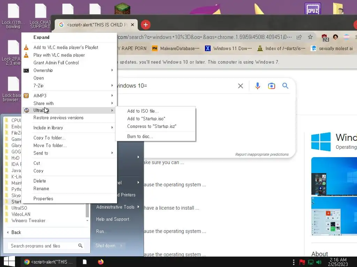The image size is (357, 267).
Task: Expand Administrative Tools in Start menu
Action: pyautogui.click(x=118, y=207)
